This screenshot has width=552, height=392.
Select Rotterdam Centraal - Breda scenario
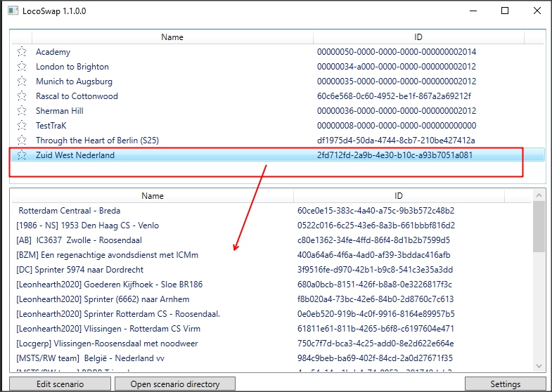pyautogui.click(x=69, y=211)
